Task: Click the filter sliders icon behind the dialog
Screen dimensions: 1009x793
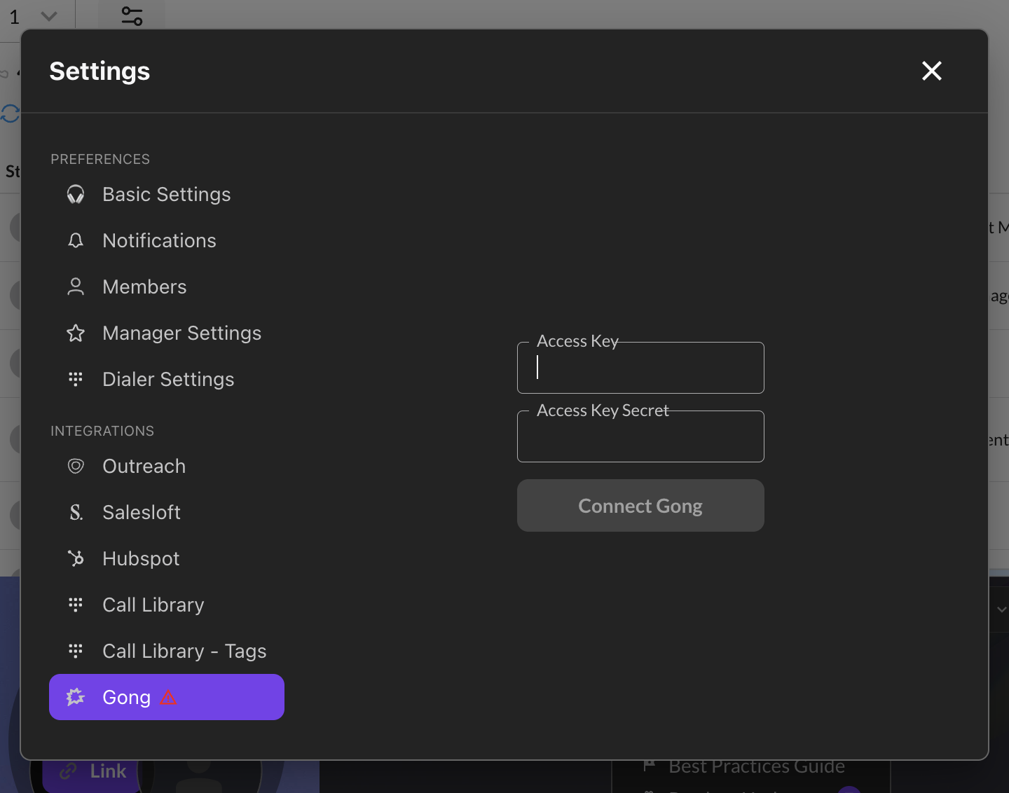Action: coord(132,15)
